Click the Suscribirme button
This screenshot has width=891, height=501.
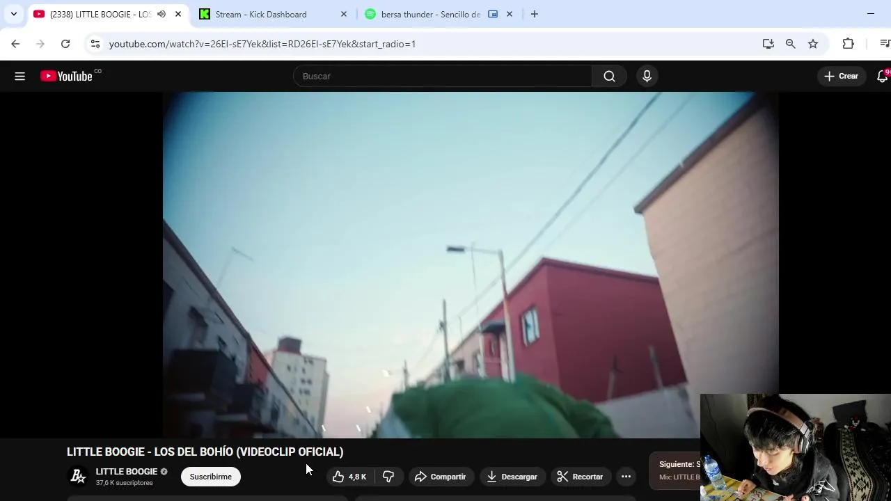click(211, 477)
